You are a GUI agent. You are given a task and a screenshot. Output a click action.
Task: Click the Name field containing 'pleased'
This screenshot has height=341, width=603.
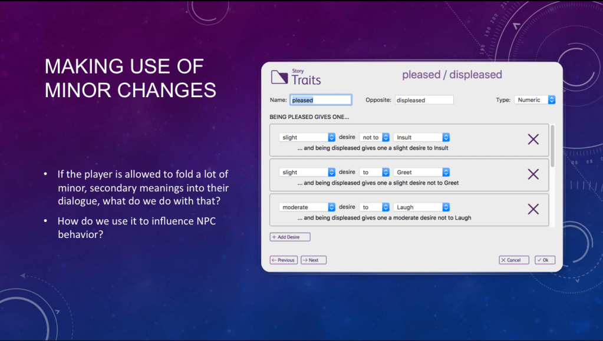tap(321, 100)
